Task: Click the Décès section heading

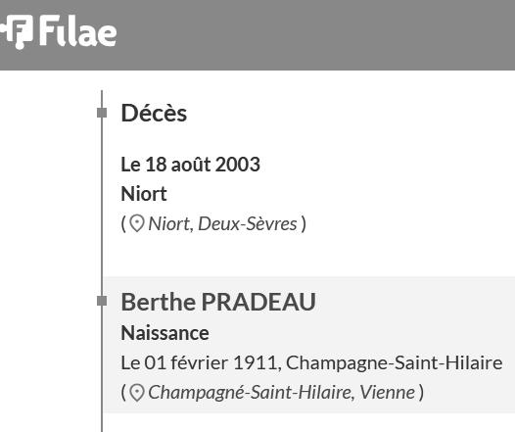Action: (154, 113)
